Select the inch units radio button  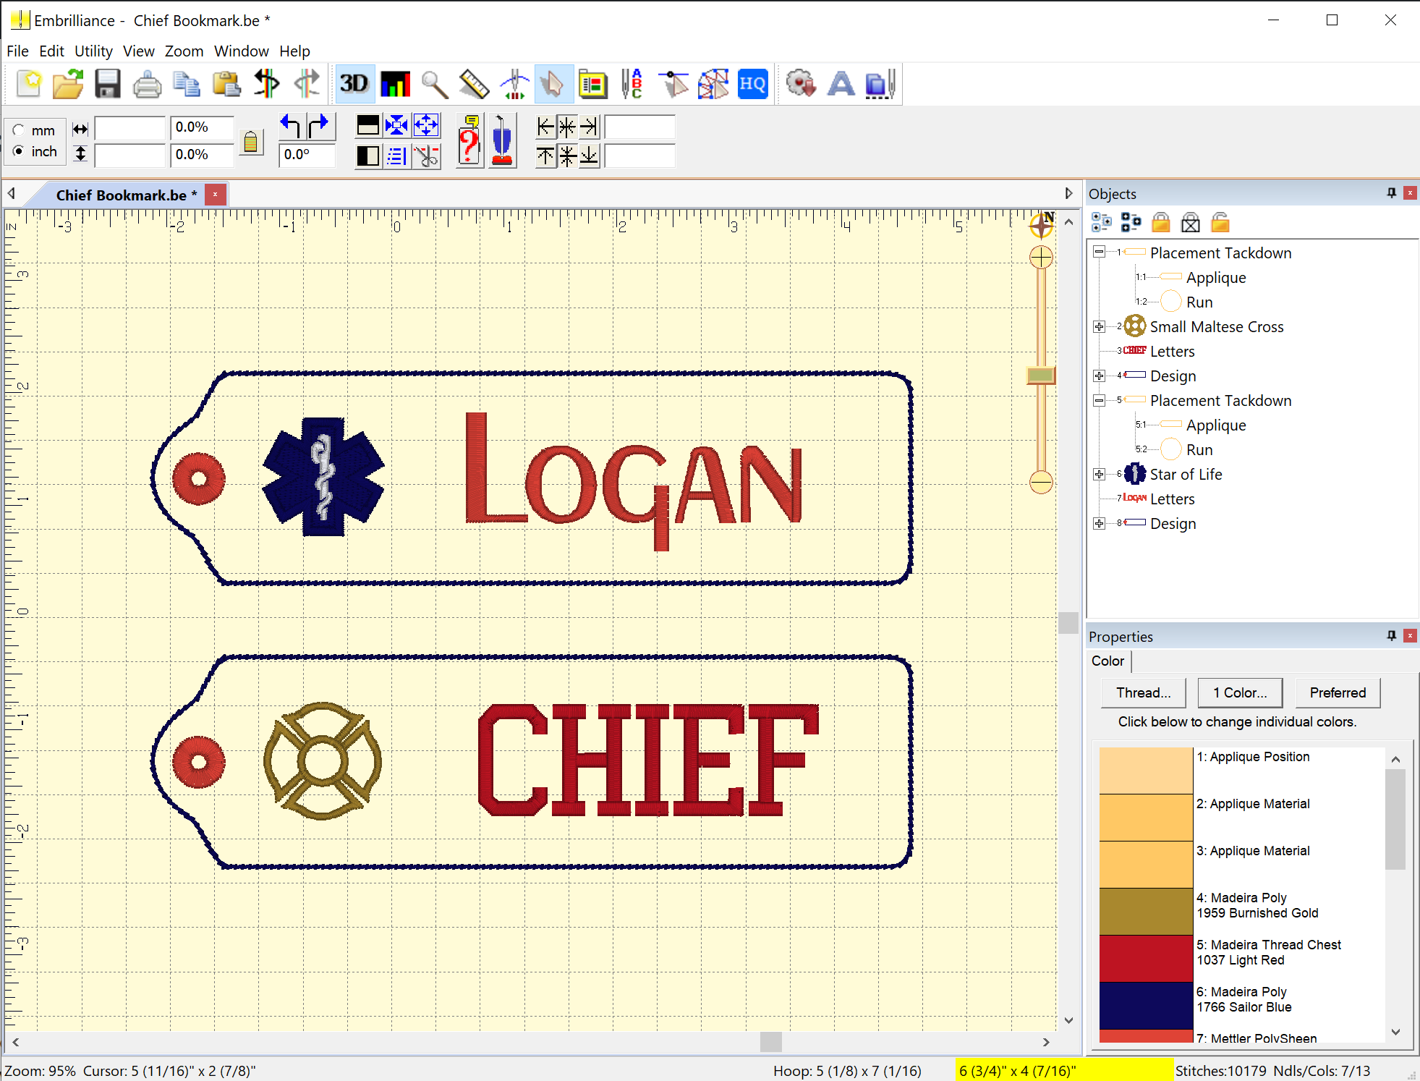[x=19, y=151]
